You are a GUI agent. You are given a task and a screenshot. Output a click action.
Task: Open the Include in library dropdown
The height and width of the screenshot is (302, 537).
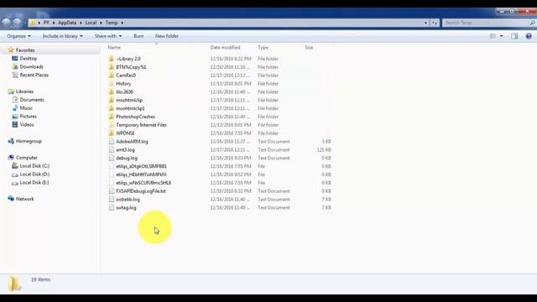[x=63, y=36]
